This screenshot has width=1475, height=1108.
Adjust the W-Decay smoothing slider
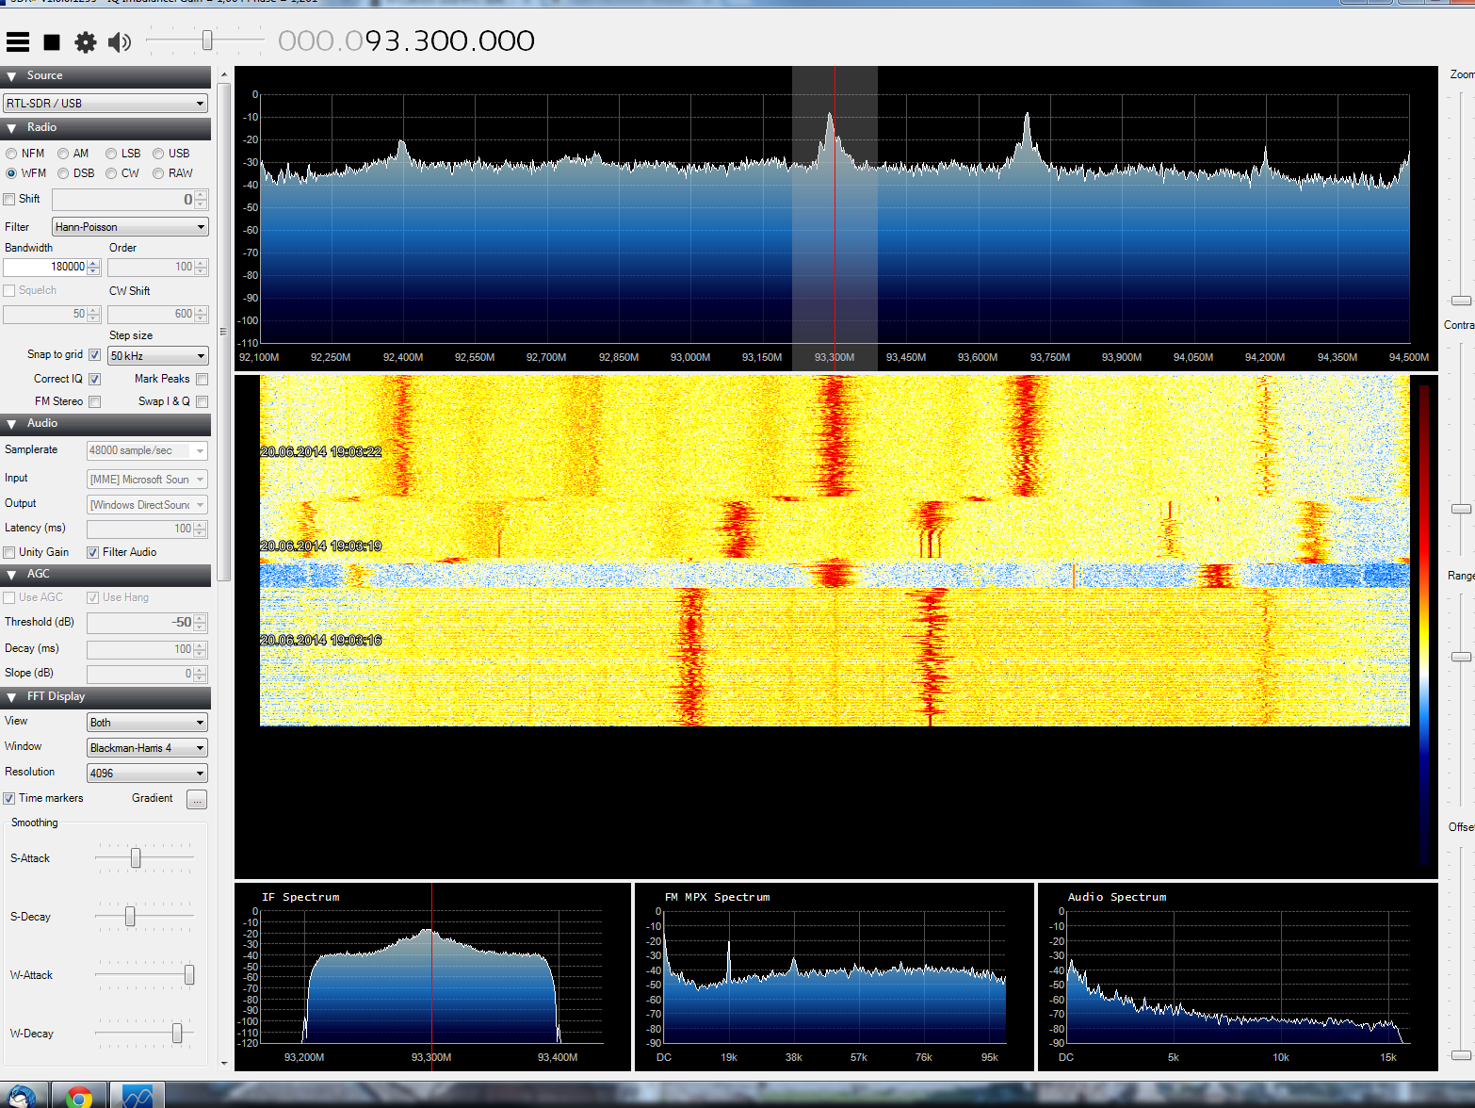pyautogui.click(x=177, y=1034)
